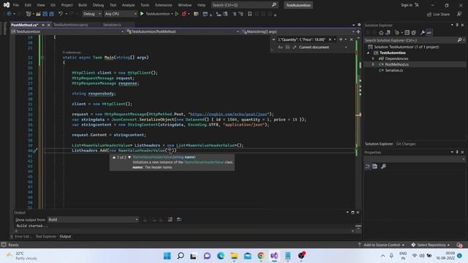The height and width of the screenshot is (263, 468).
Task: Click search magnifier in Solution Explorer search box
Action: pyautogui.click(x=460, y=40)
